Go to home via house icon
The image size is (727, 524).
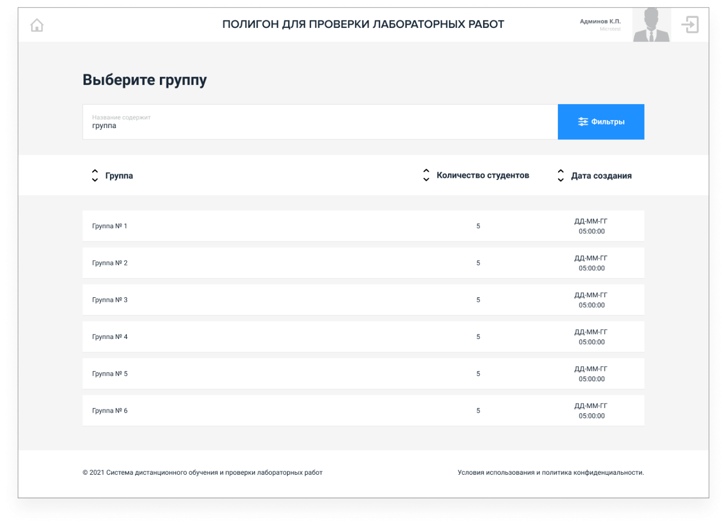[37, 25]
